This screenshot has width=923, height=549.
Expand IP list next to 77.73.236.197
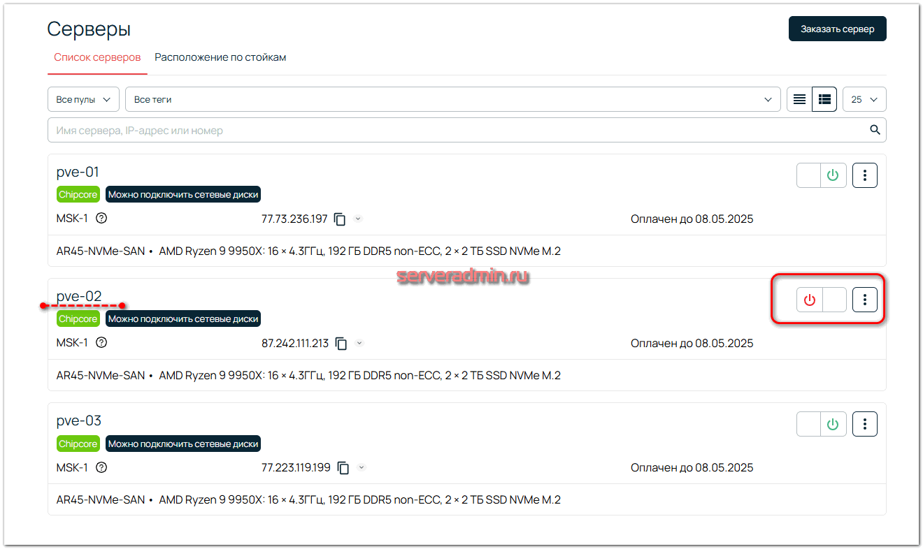[358, 219]
